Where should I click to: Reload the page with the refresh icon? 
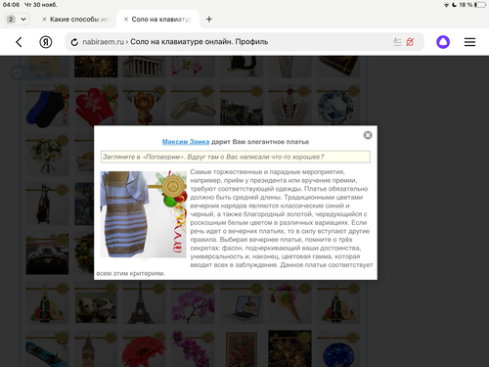coord(74,42)
